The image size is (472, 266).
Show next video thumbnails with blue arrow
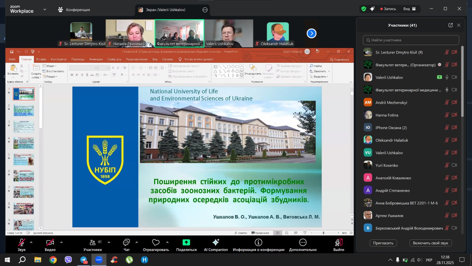[x=312, y=34]
